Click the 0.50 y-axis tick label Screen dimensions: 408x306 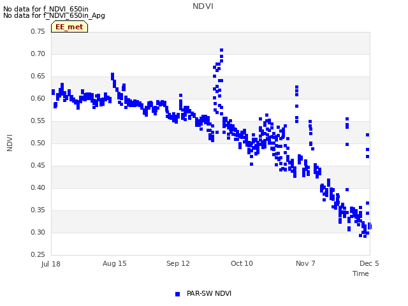(x=38, y=143)
